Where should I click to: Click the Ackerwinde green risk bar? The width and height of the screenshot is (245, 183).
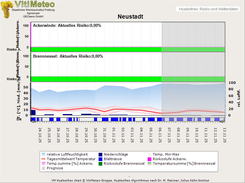coord(96,49)
